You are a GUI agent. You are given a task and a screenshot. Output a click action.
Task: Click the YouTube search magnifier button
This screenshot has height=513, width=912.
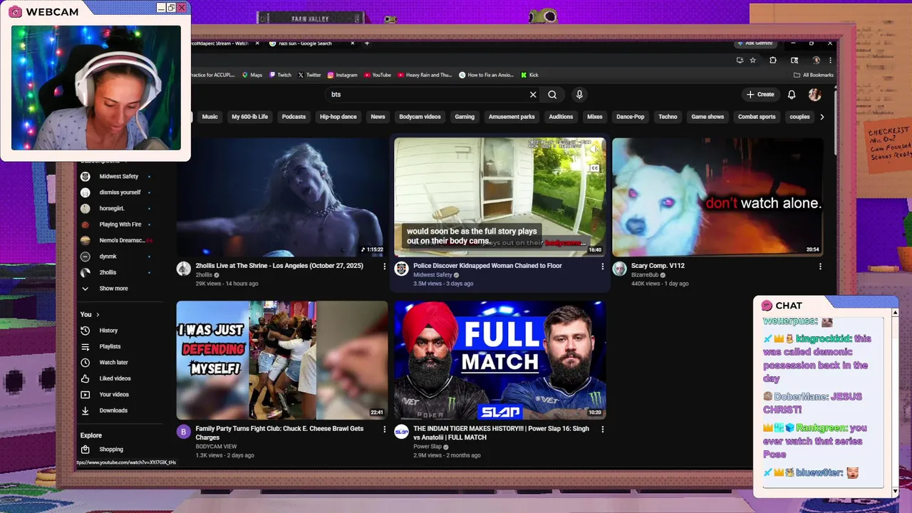pos(552,95)
